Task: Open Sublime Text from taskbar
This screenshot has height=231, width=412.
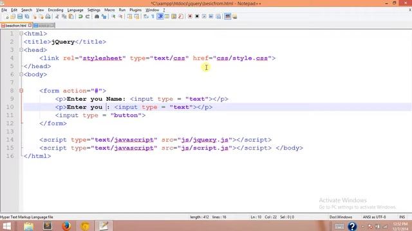Action: click(48, 226)
